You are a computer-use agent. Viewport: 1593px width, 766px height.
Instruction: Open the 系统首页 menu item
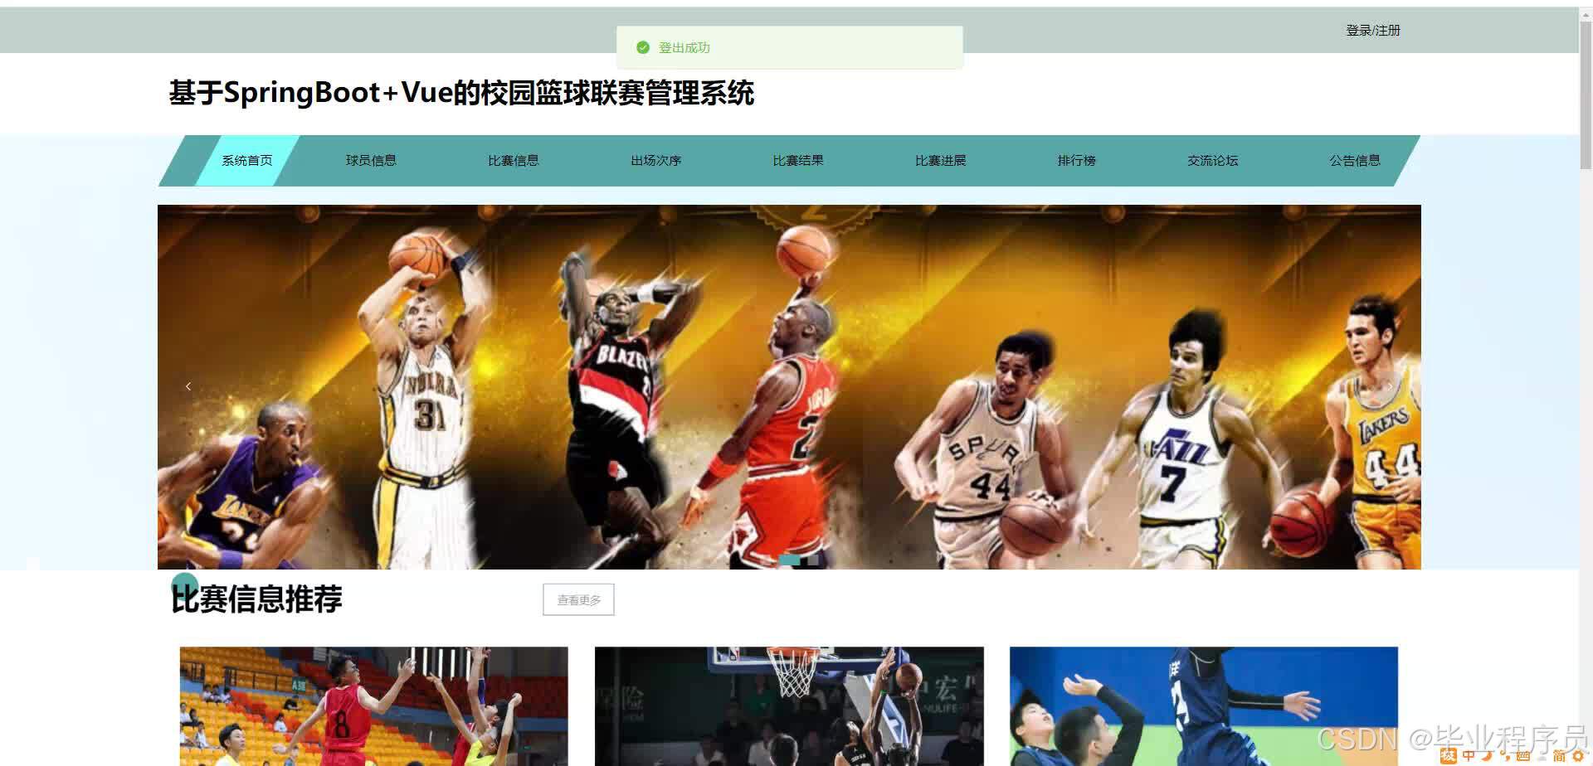(x=247, y=161)
